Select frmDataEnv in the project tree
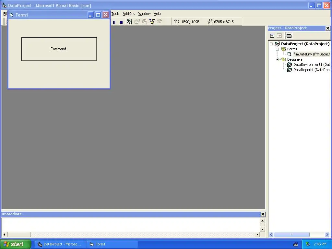 (x=312, y=54)
